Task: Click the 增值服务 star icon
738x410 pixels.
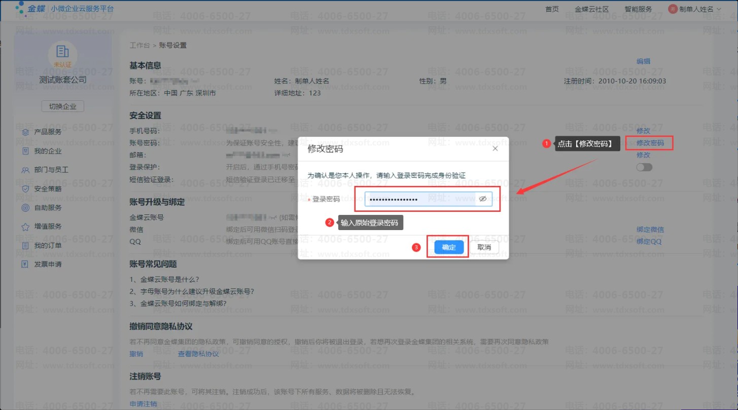Action: (25, 227)
